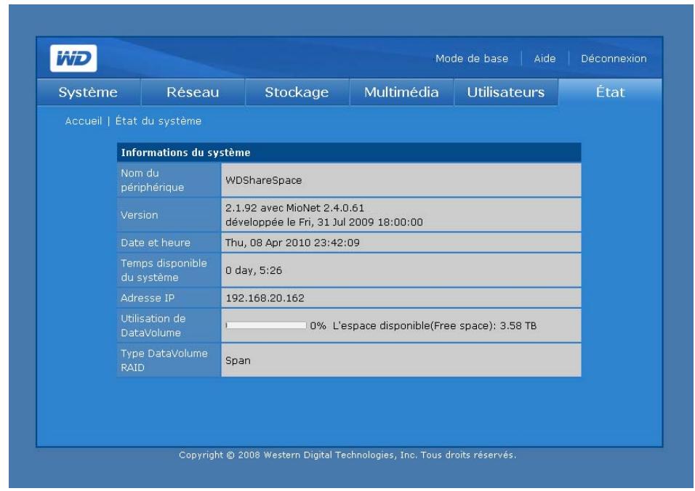
Task: Click the DataVolume usage progress bar
Action: click(x=266, y=325)
